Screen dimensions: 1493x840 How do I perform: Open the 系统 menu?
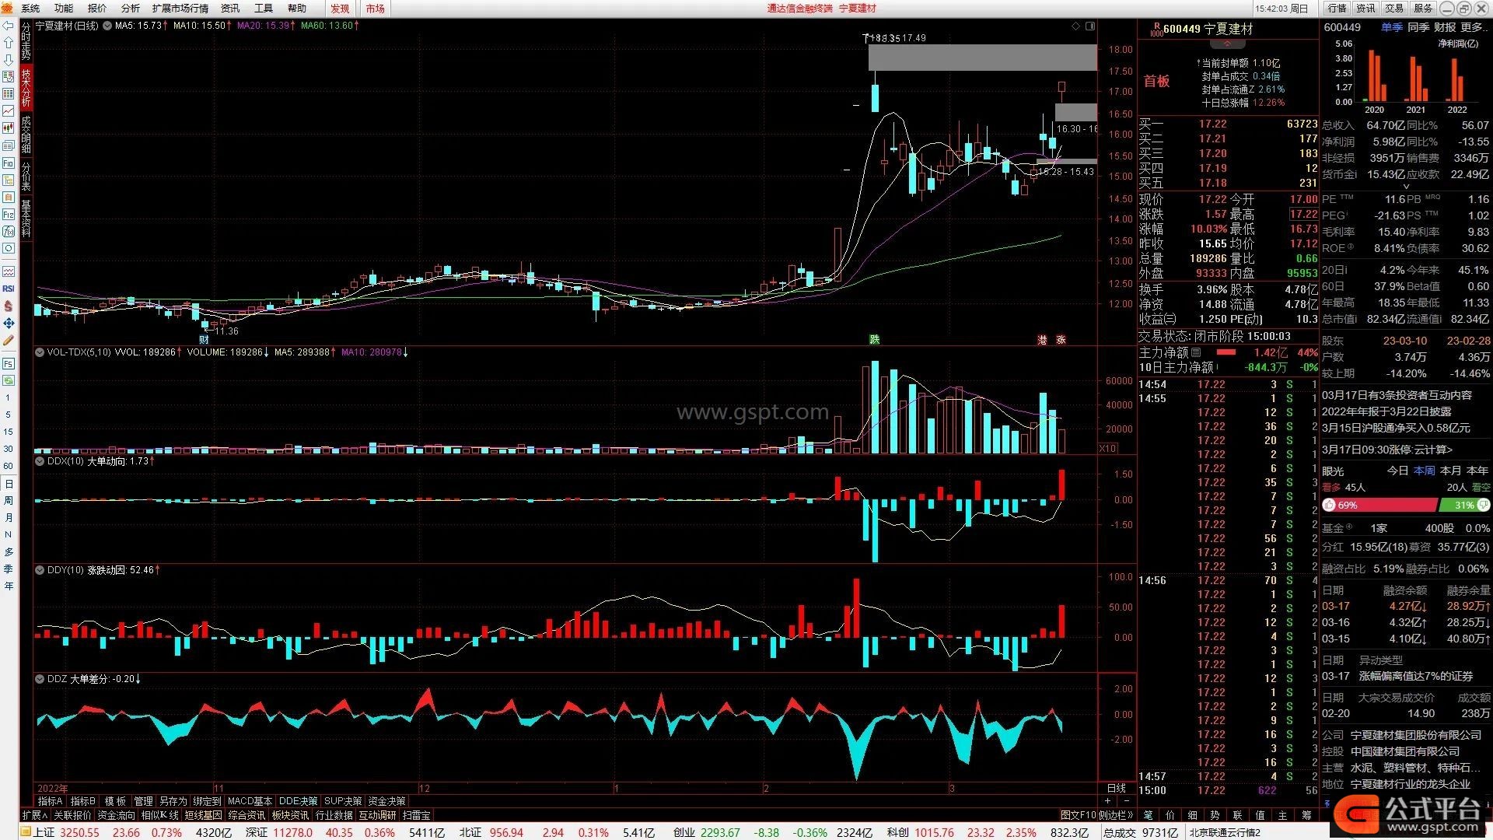pyautogui.click(x=30, y=8)
